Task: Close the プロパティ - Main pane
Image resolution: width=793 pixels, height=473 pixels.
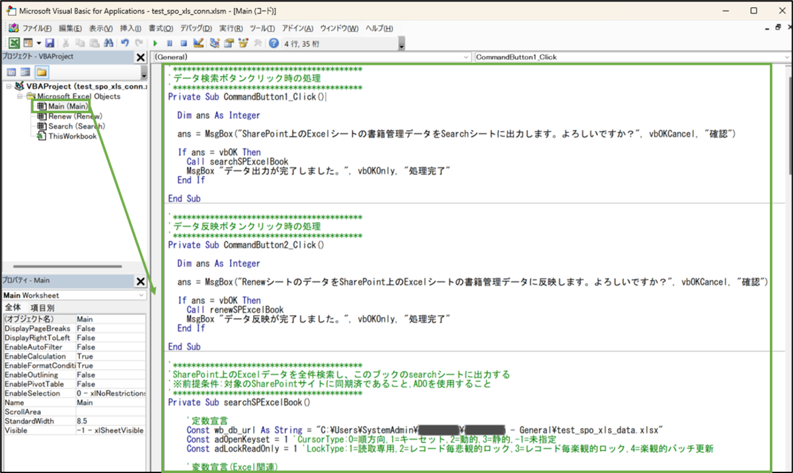Action: (141, 281)
